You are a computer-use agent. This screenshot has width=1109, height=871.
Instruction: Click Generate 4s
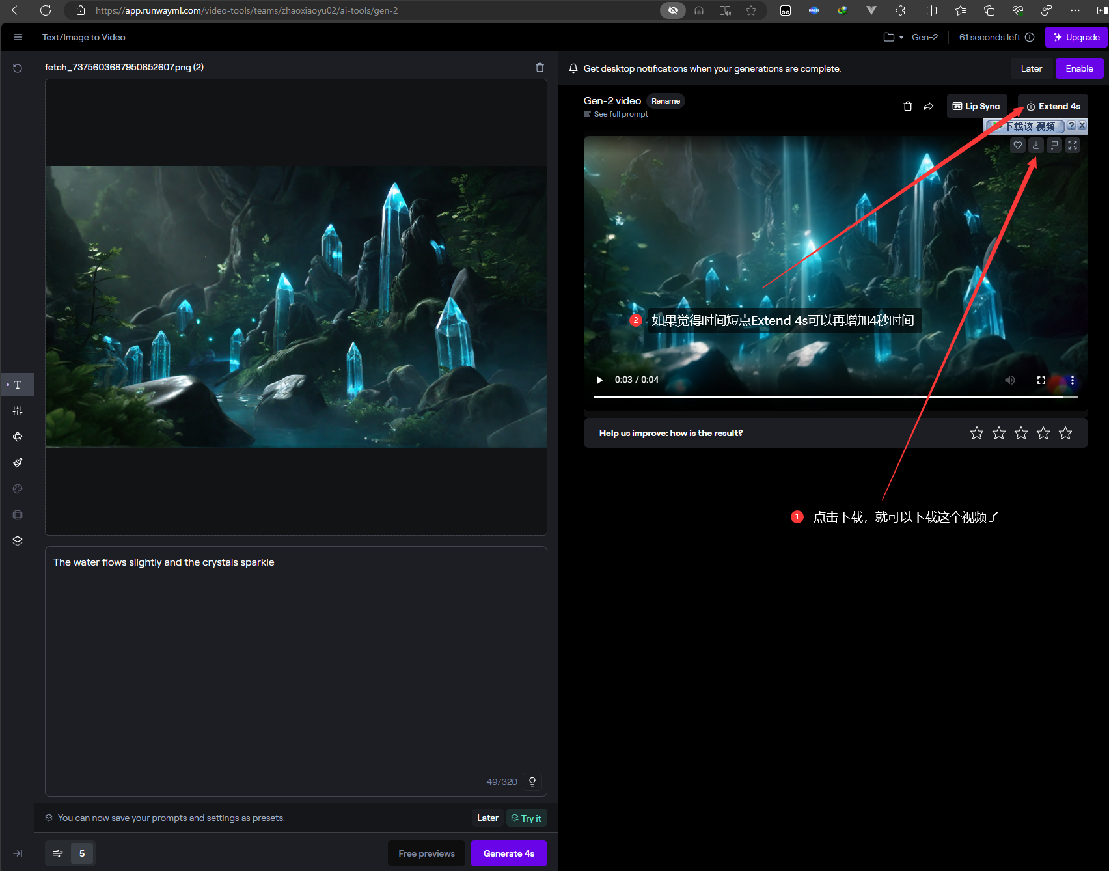tap(509, 853)
